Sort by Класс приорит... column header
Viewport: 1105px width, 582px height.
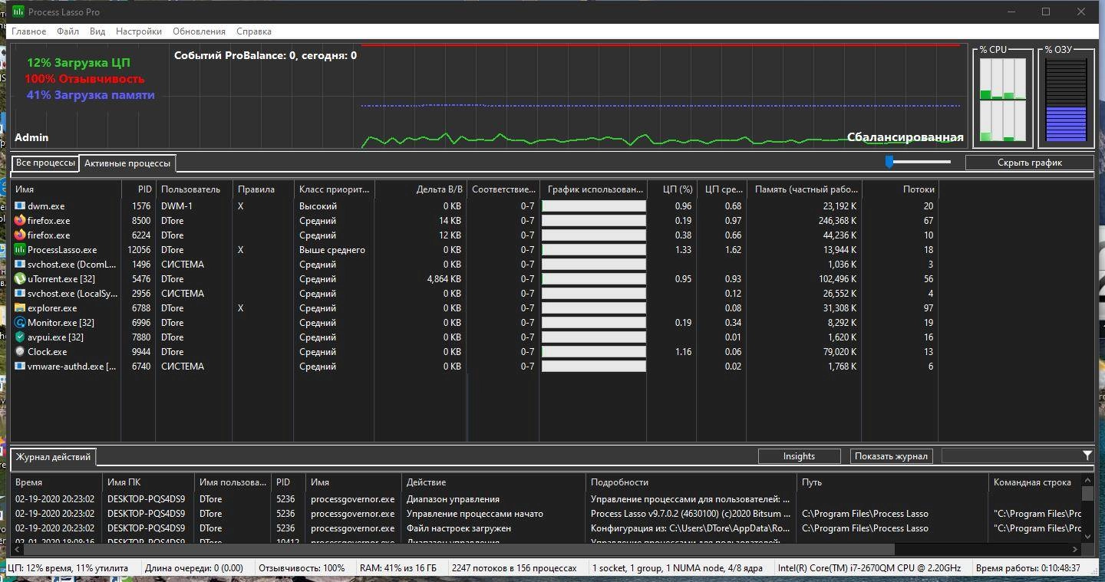pos(335,189)
